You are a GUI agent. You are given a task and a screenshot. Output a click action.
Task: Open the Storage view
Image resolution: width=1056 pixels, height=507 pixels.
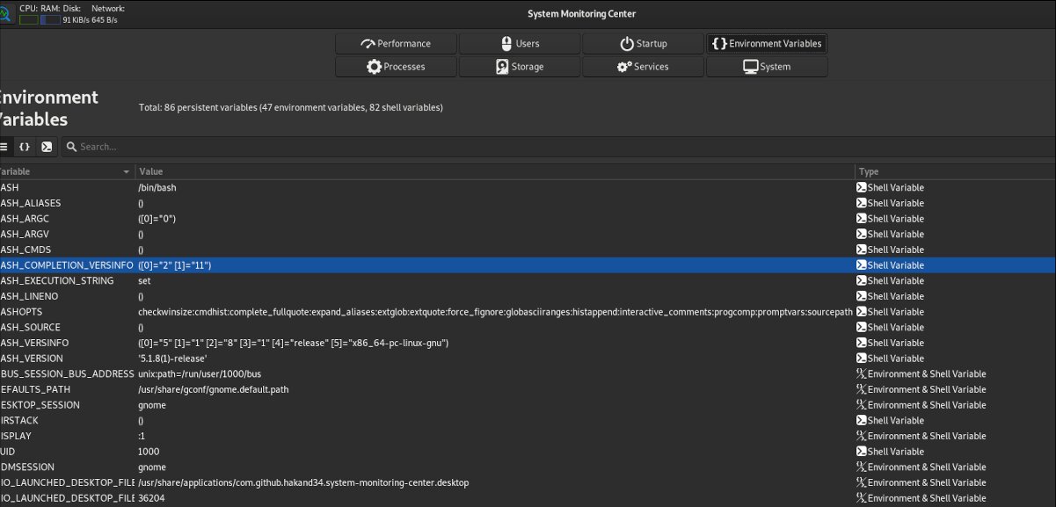[x=519, y=66]
